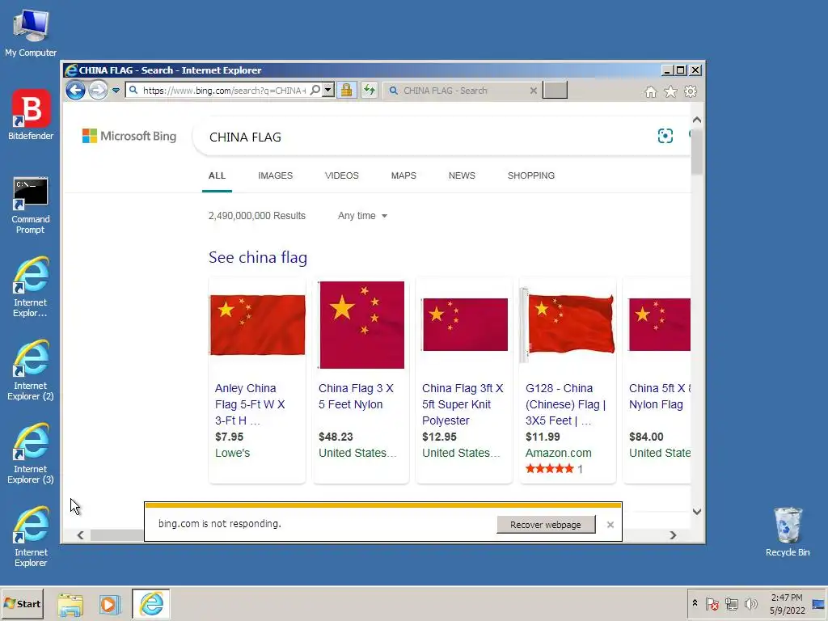
Task: Click the Recover webpage button
Action: [546, 524]
